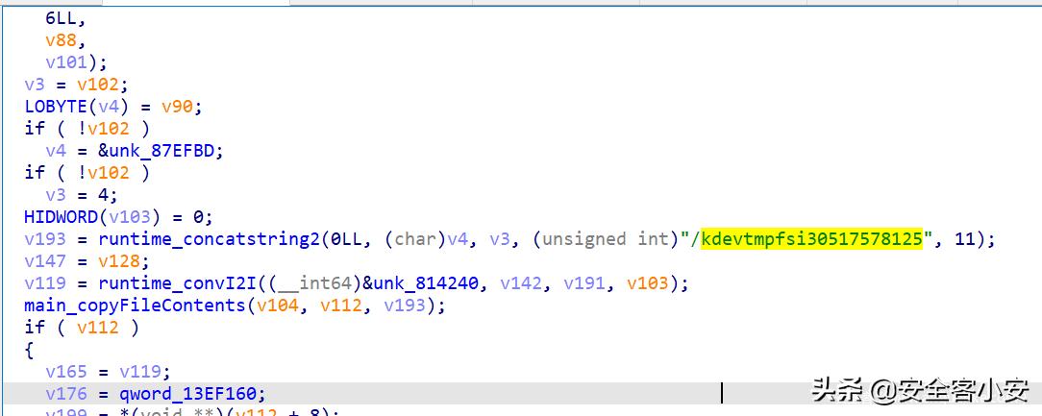Select variable v147 on the assignment line
This screenshot has height=416, width=1042.
tap(45, 260)
